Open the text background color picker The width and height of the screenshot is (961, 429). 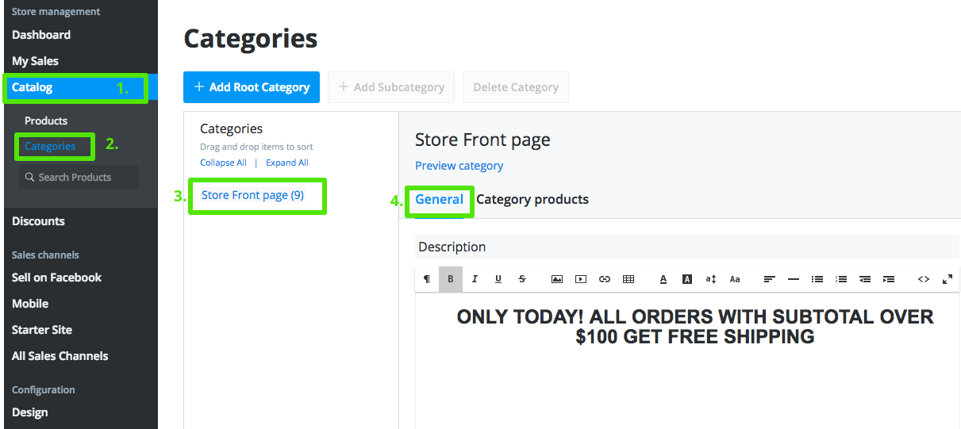(687, 279)
